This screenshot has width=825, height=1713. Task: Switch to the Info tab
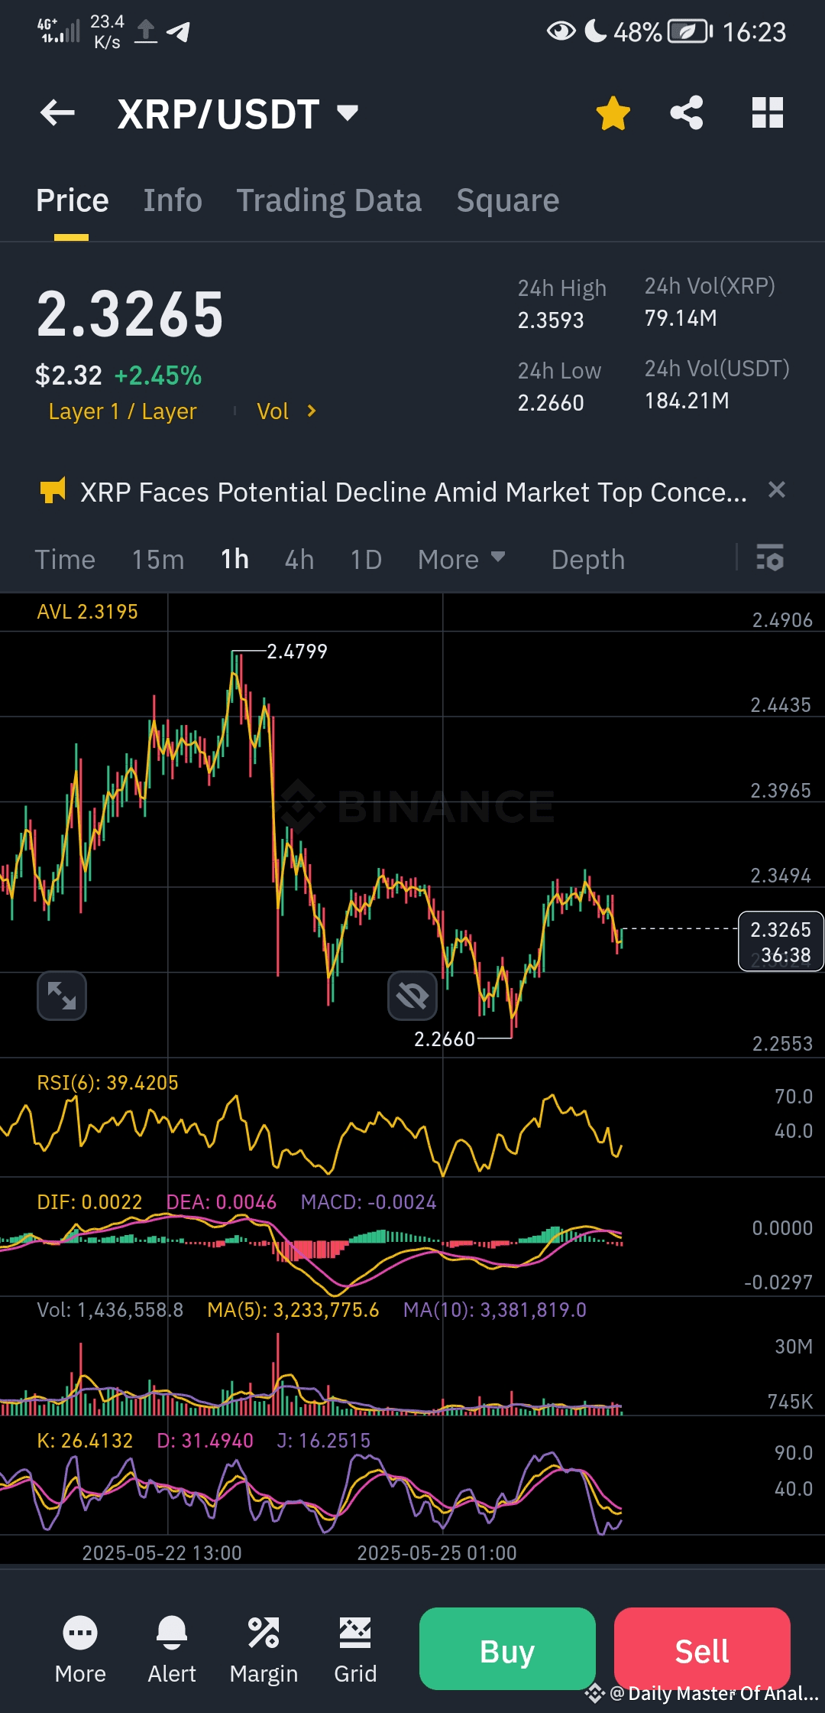coord(173,200)
